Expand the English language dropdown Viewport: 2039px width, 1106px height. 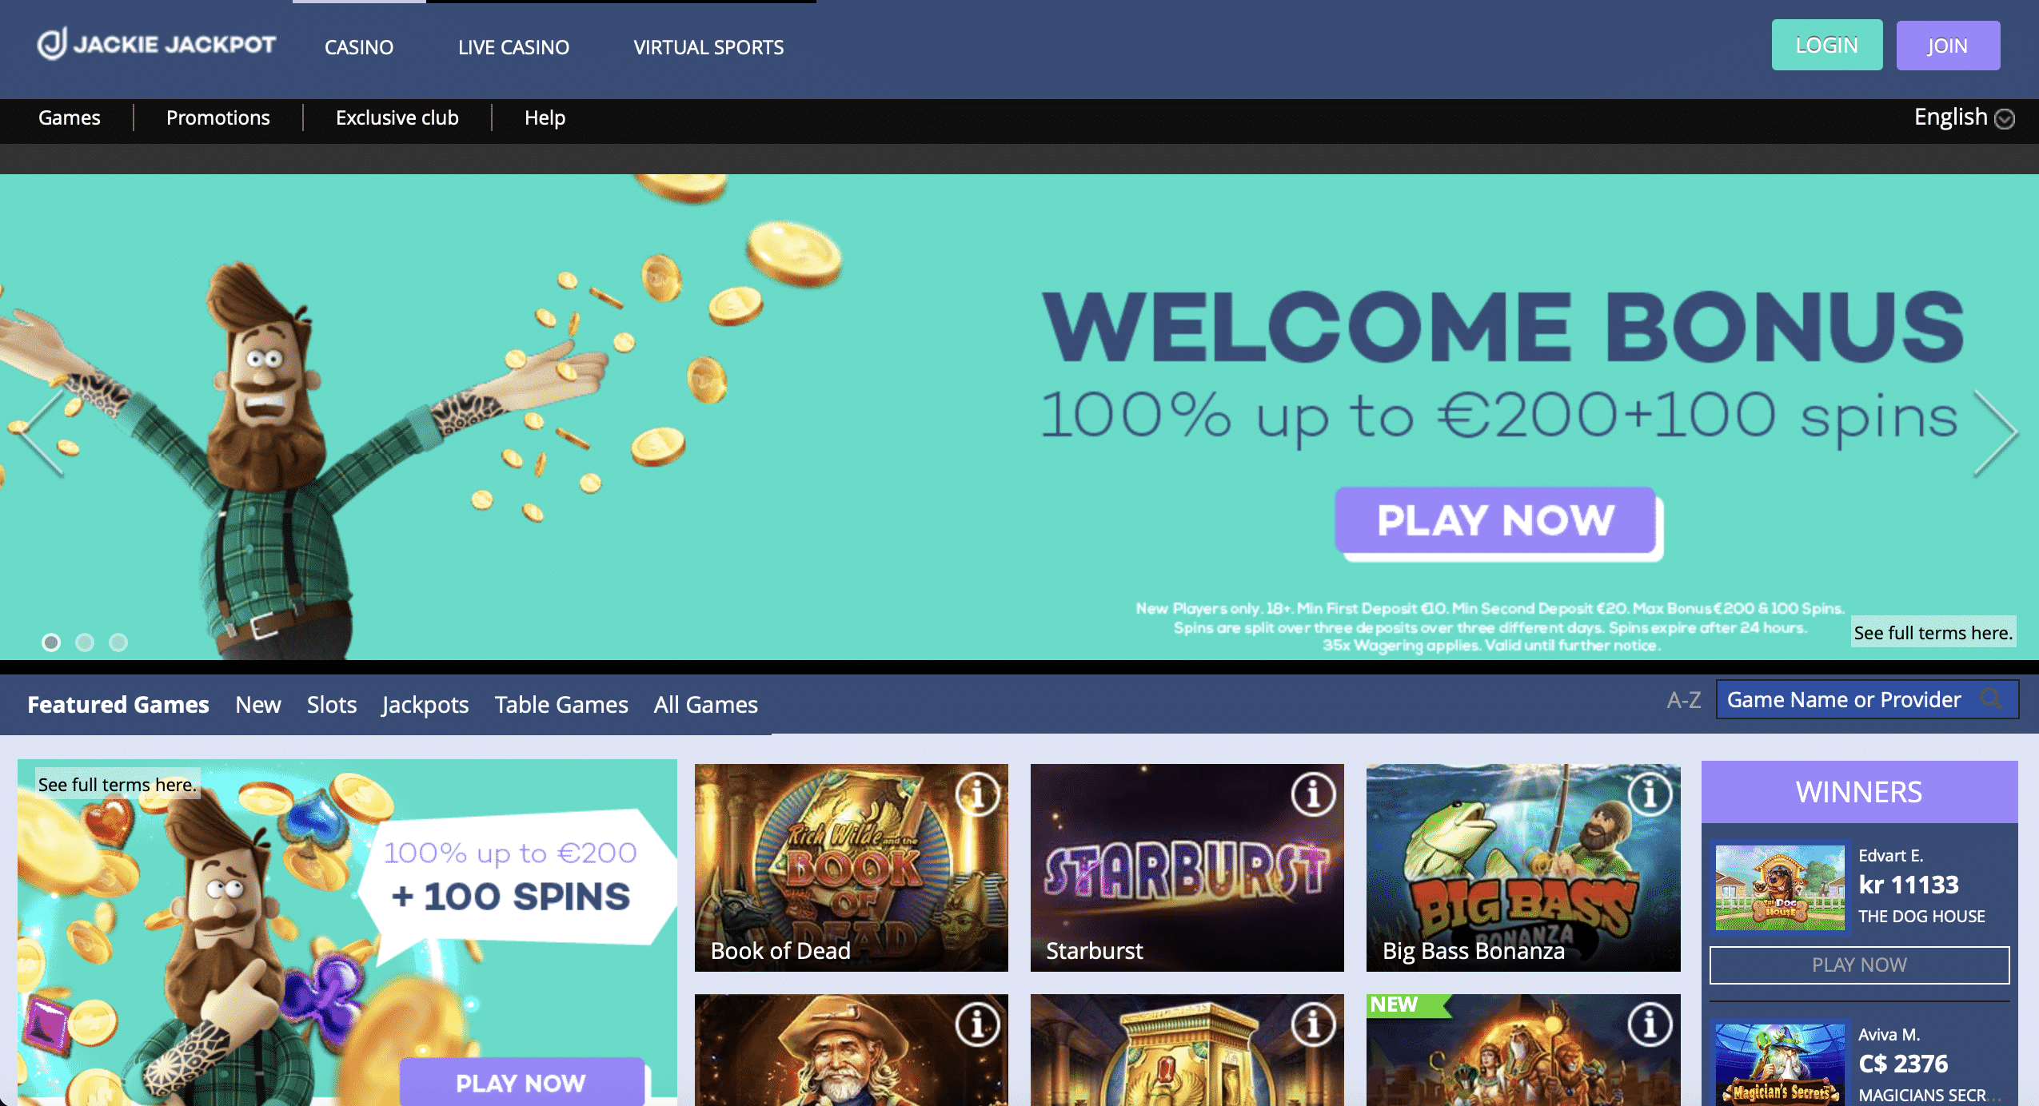[1964, 117]
